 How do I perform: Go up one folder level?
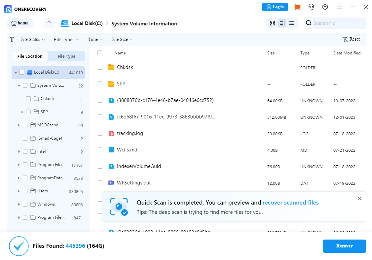(49, 23)
